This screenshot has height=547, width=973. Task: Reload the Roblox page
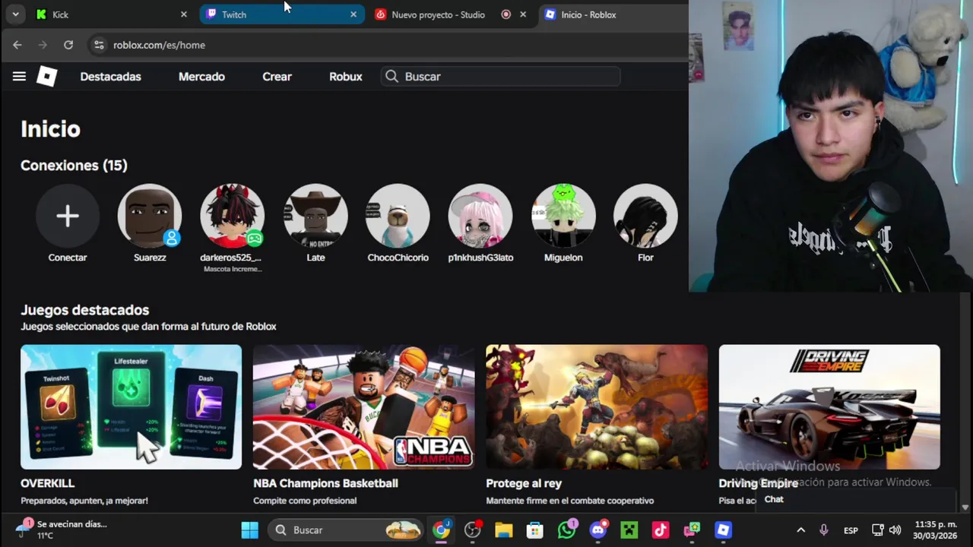coord(68,45)
